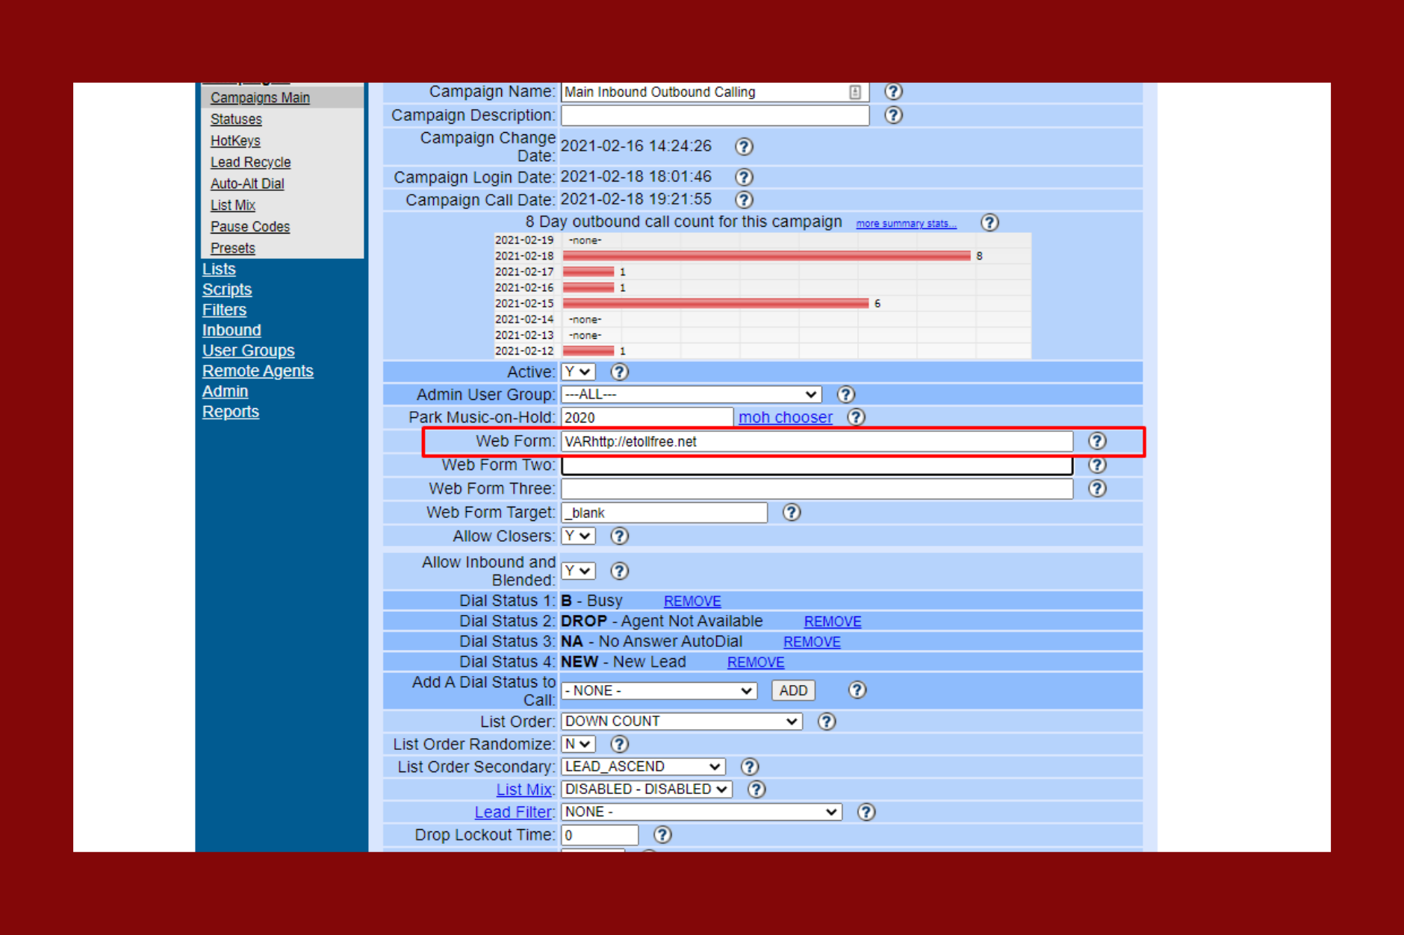Remove Dial Status 3 NA
The image size is (1404, 935).
(x=812, y=642)
